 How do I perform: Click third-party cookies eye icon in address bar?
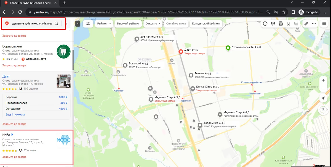pos(276,12)
